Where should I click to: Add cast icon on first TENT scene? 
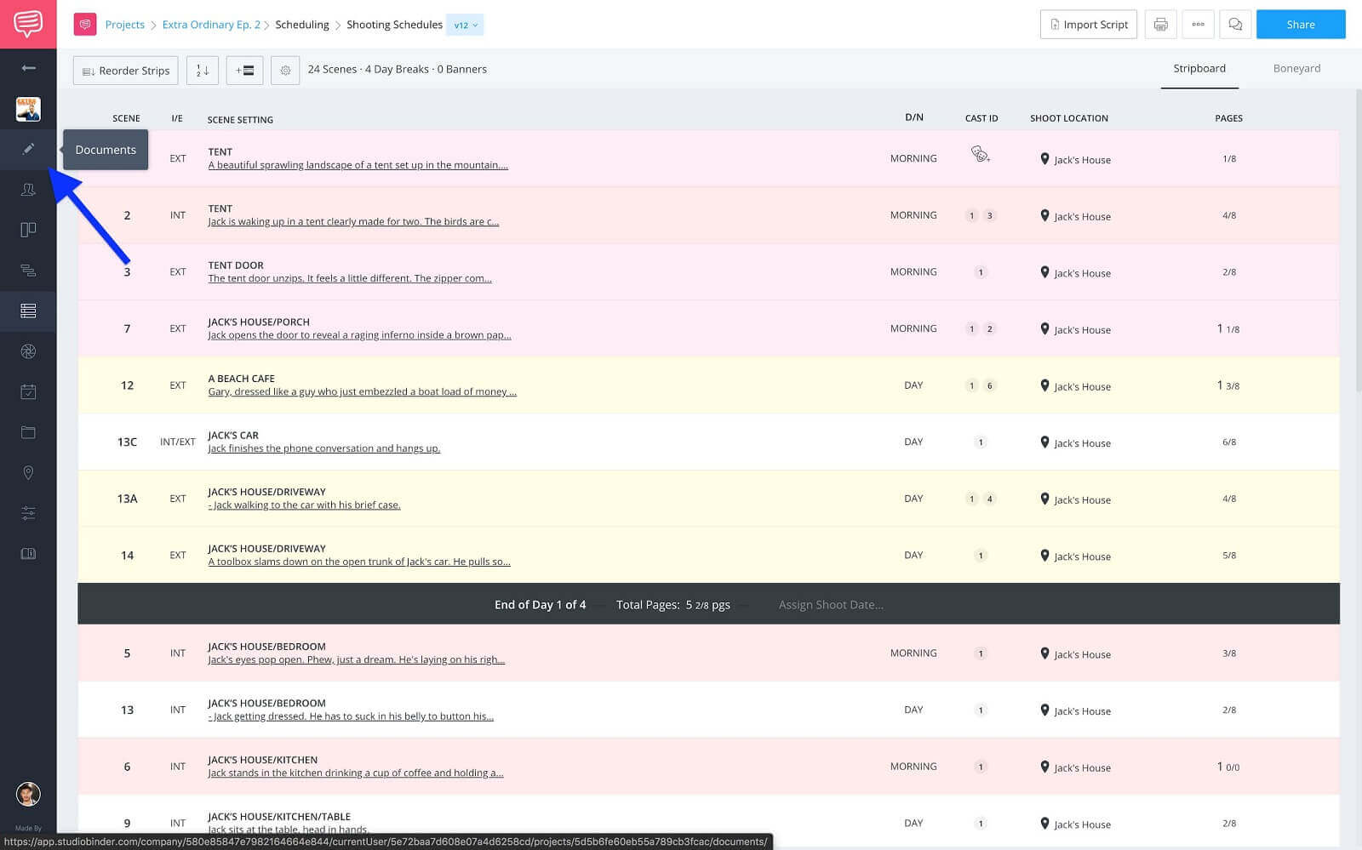(x=981, y=154)
